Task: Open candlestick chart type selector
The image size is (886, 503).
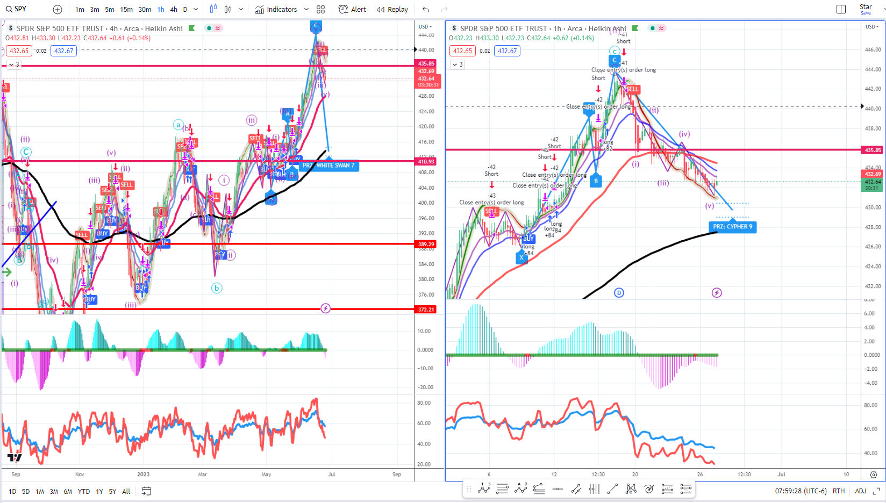Action: (x=228, y=9)
